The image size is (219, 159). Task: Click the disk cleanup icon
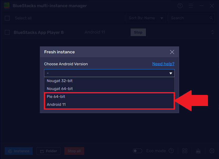198,151
